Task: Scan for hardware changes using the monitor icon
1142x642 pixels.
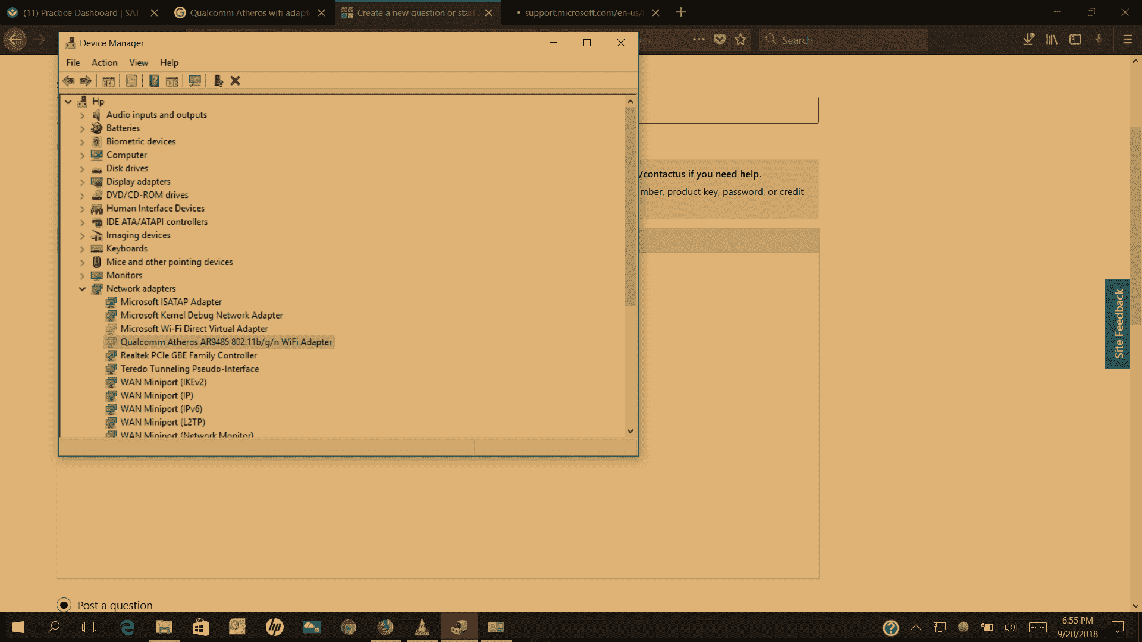Action: point(194,81)
